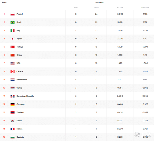Select the Netherlands team name

22,80
